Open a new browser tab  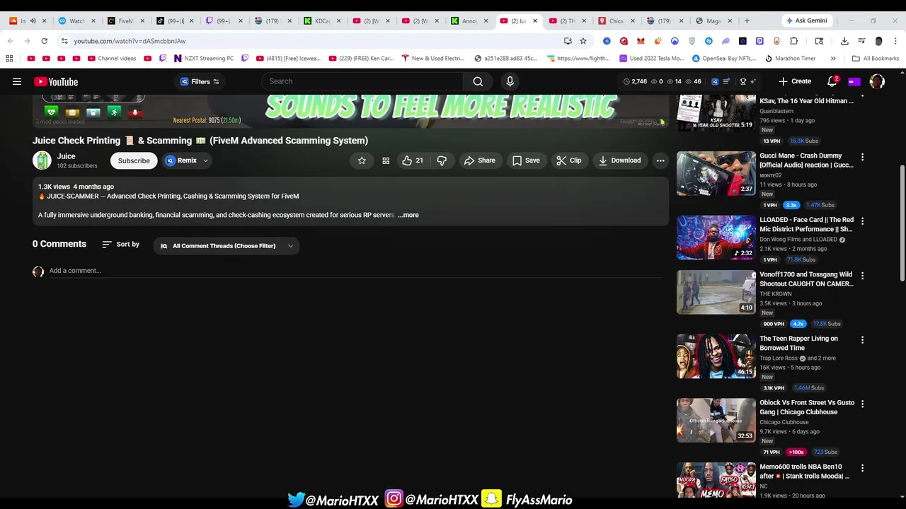pos(747,21)
